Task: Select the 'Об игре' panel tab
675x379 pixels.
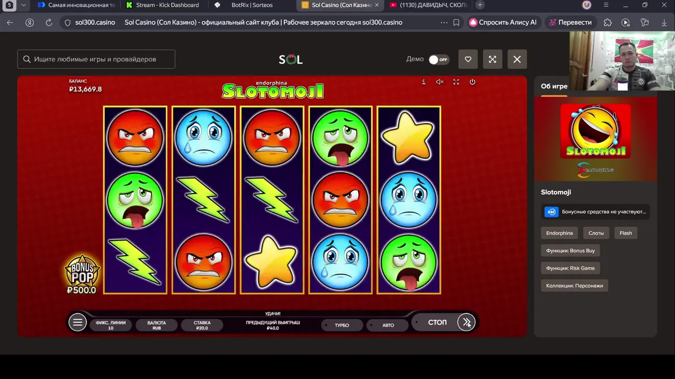Action: pyautogui.click(x=554, y=87)
